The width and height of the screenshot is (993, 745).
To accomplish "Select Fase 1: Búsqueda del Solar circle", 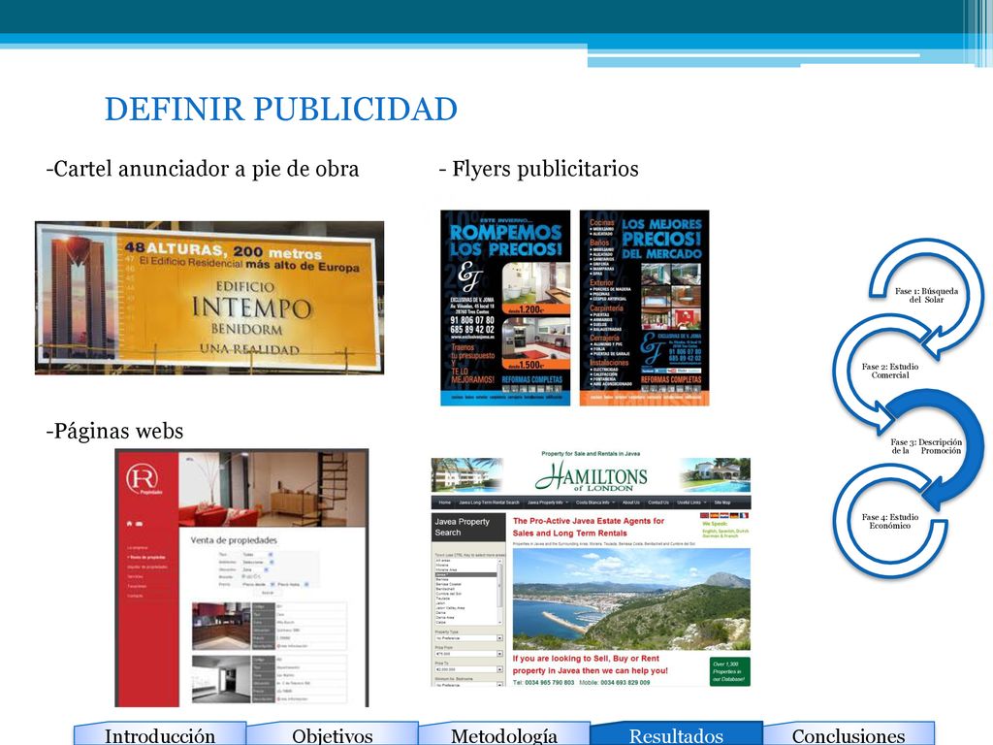I will click(x=926, y=295).
